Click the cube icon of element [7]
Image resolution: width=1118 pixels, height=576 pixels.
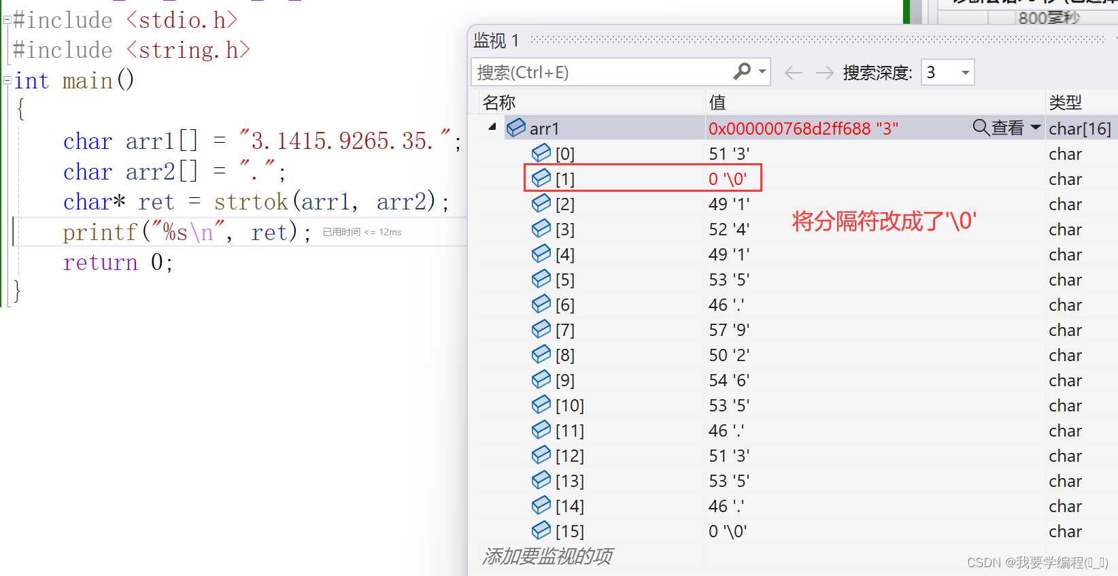pos(541,329)
